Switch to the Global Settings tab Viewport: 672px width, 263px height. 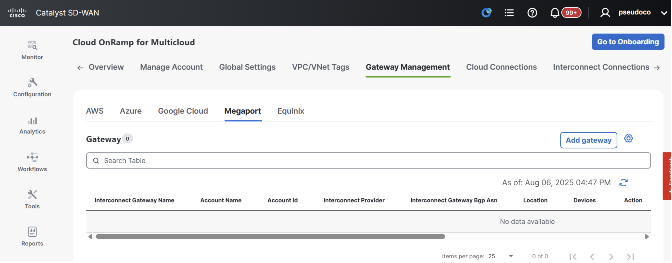pos(248,67)
